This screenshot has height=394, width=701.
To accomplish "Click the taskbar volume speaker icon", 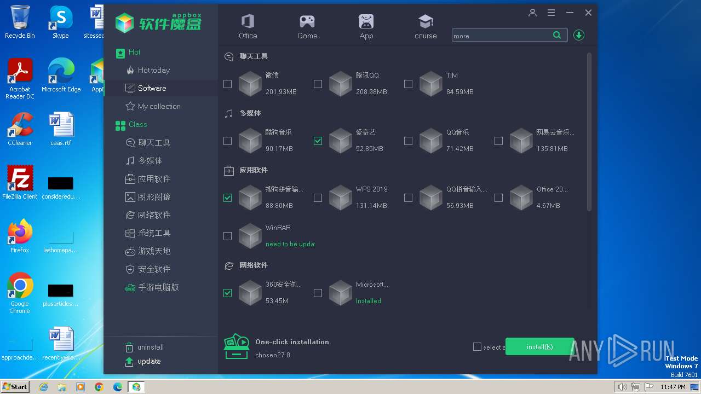I will click(622, 387).
